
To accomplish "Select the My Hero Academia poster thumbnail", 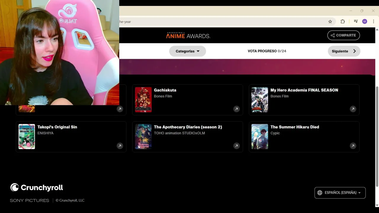I will click(x=260, y=100).
